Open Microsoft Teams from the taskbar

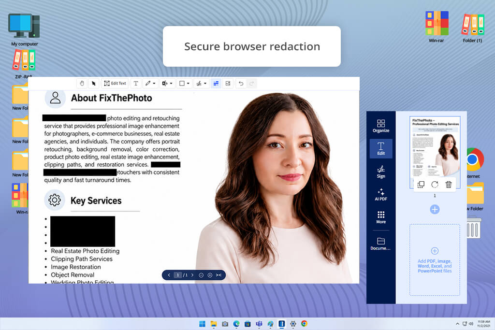pyautogui.click(x=259, y=324)
